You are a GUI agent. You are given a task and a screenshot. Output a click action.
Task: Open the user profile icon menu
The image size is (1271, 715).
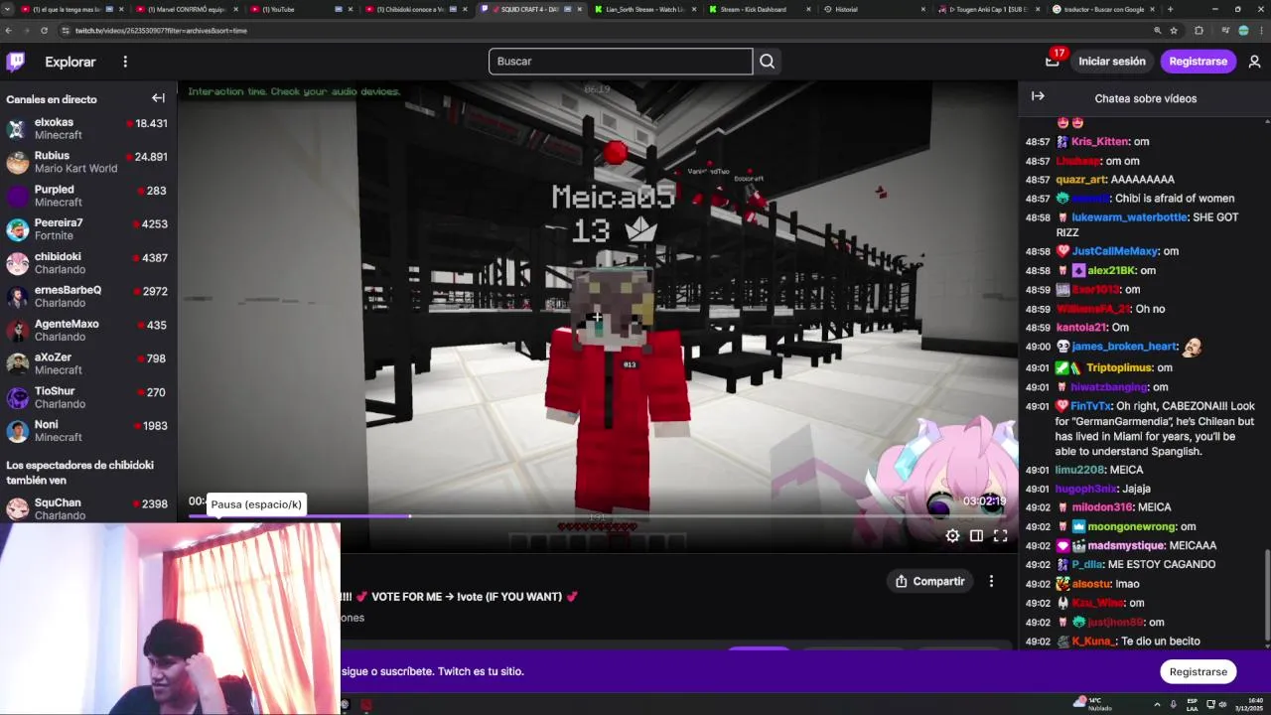pyautogui.click(x=1254, y=62)
